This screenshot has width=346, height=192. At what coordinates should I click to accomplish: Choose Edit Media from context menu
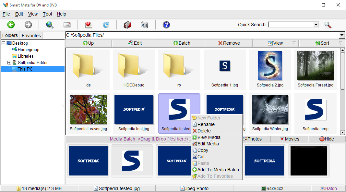(x=217, y=144)
